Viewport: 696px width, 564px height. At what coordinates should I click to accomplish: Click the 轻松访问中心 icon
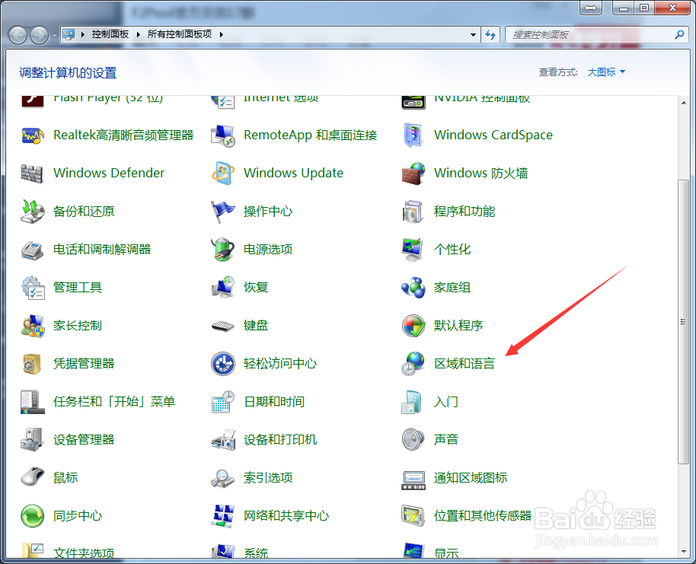(223, 364)
